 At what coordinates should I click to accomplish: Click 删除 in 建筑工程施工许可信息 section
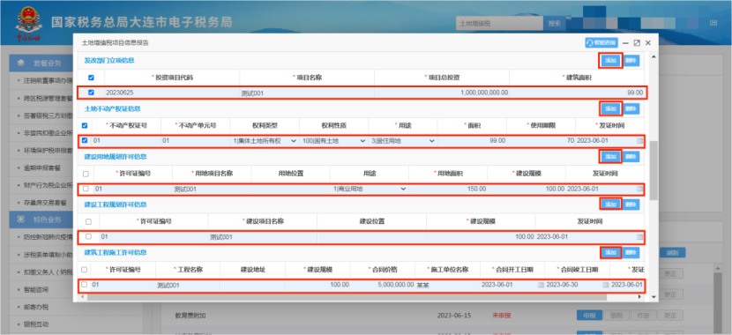(631, 252)
